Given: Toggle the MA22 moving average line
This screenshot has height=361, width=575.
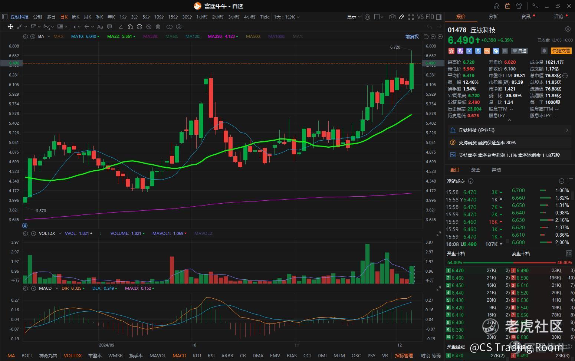Looking at the screenshot, I should point(121,36).
